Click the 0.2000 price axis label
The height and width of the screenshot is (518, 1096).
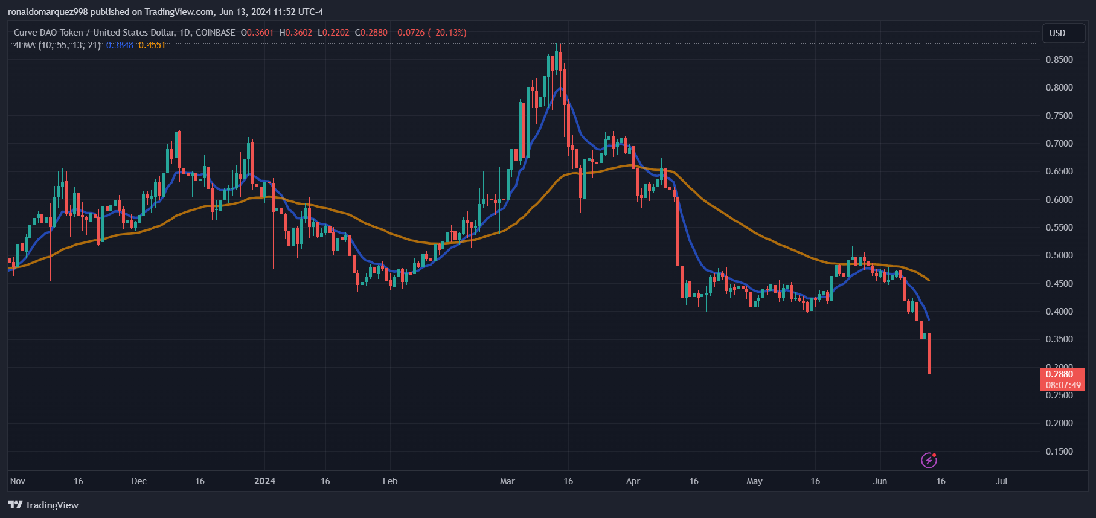click(x=1059, y=423)
